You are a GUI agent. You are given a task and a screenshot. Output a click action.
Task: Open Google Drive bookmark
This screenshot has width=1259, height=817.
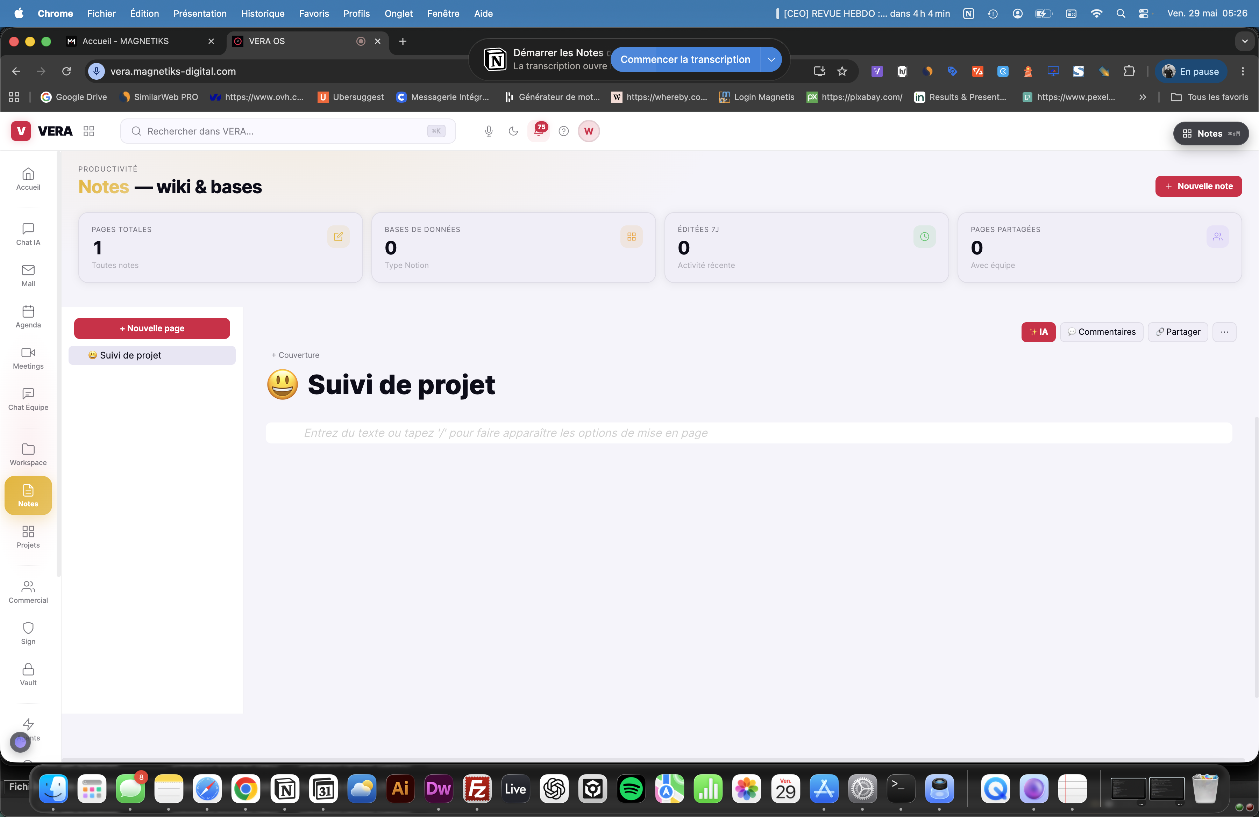point(74,97)
